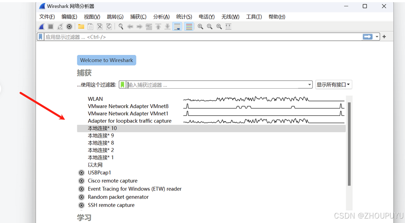Select the 本地连接* 1 interface
The height and width of the screenshot is (223, 405).
coord(211,157)
